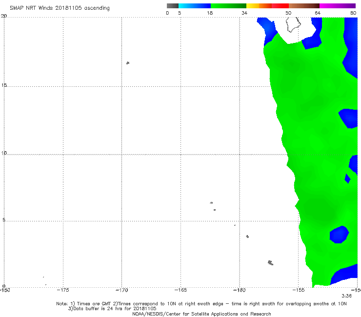The height and width of the screenshot is (317, 361).
Task: Click the longitude label "-170"
Action: pyautogui.click(x=121, y=290)
